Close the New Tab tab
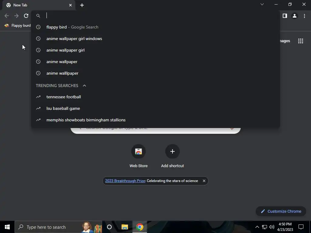 point(70,5)
